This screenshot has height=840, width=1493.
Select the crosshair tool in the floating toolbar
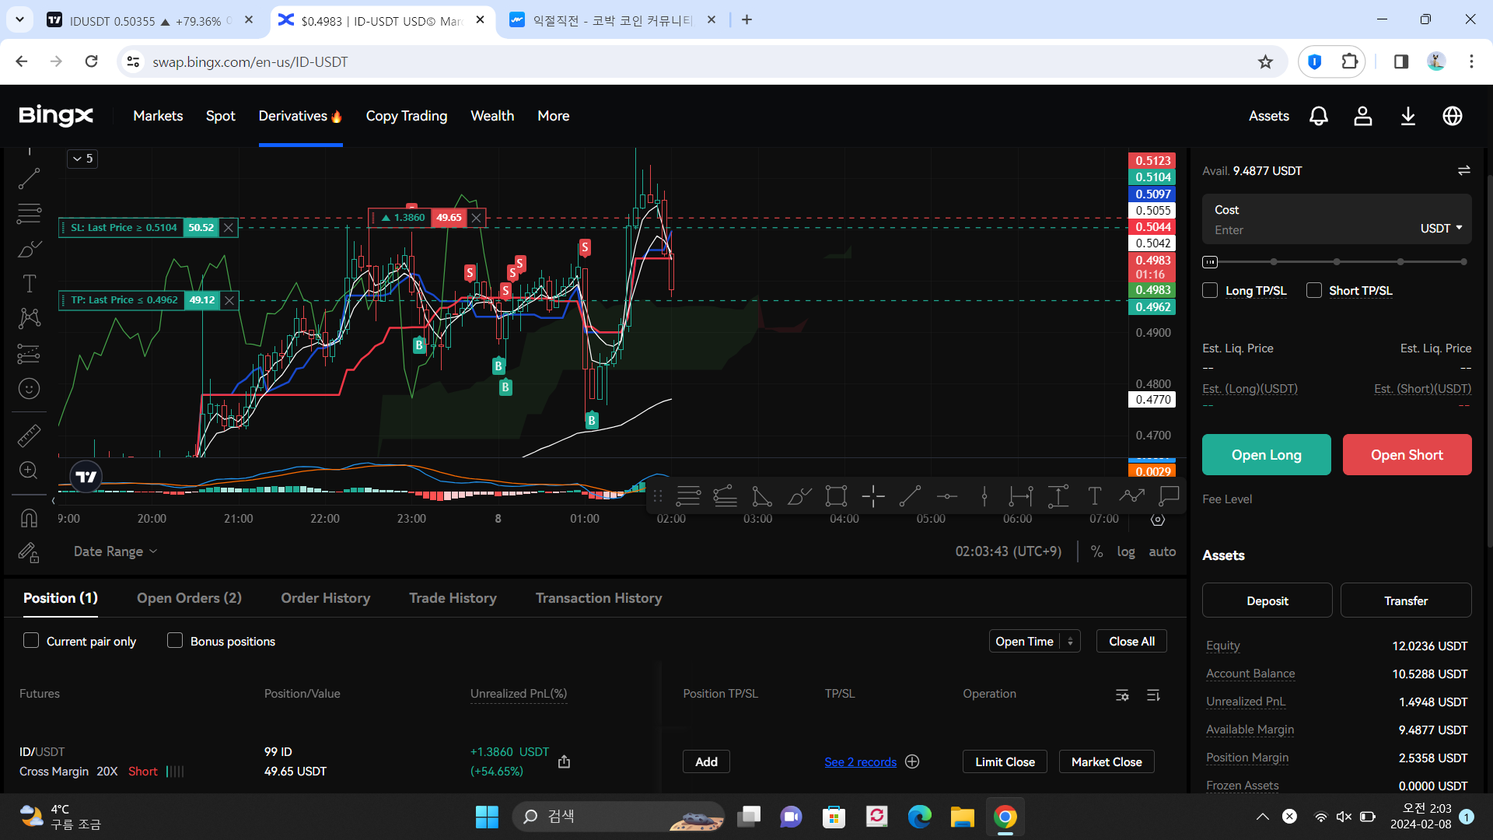pyautogui.click(x=872, y=495)
